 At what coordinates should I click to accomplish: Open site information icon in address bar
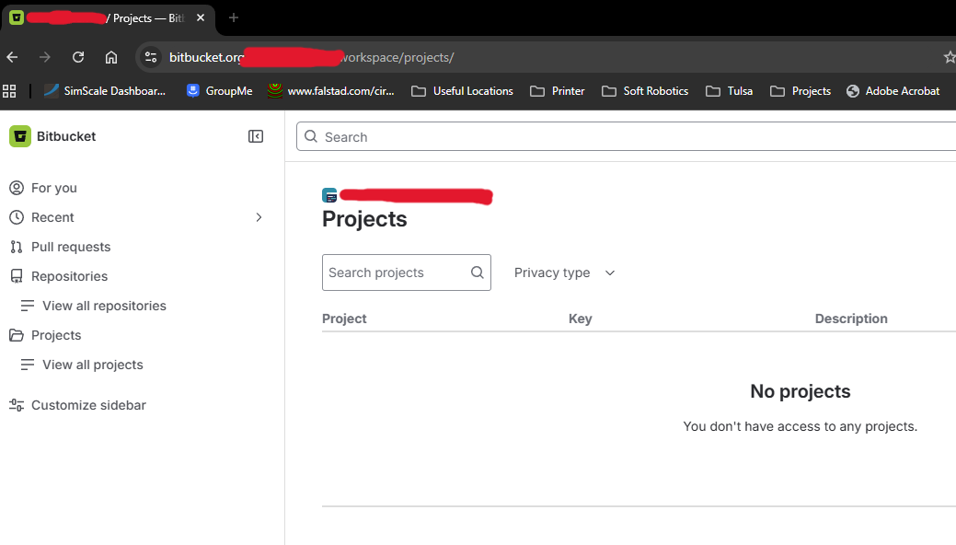tap(151, 57)
